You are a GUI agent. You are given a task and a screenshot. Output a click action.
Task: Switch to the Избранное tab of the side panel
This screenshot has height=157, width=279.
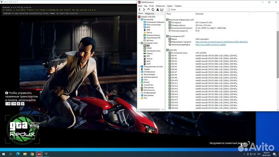click(x=150, y=14)
